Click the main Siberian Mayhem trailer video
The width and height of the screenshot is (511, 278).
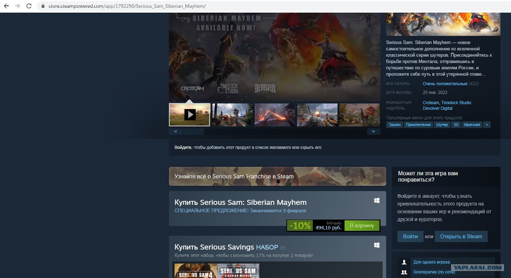275,57
